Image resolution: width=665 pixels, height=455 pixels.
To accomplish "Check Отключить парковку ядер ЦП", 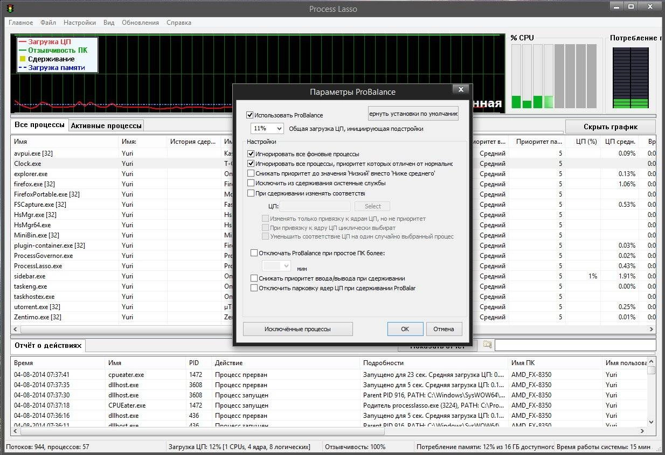I will pos(254,288).
